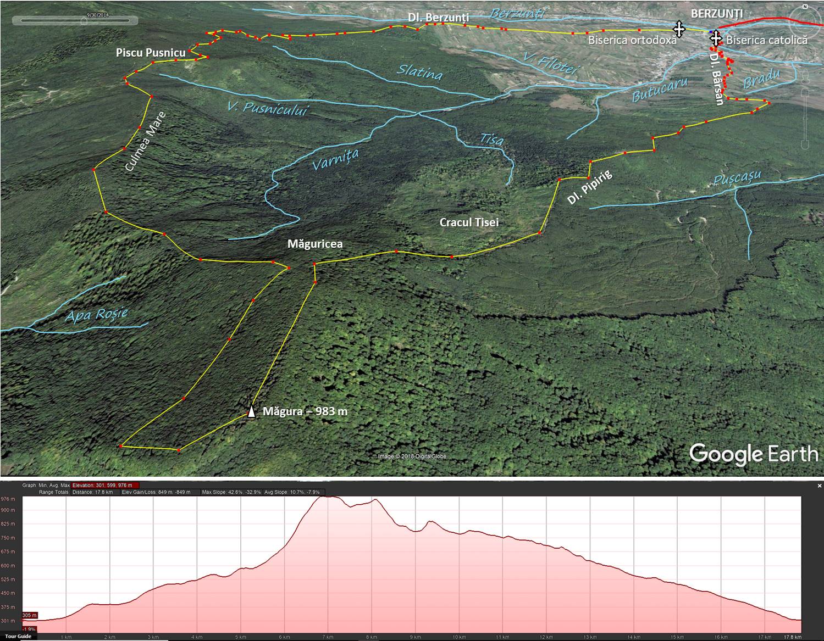The height and width of the screenshot is (641, 824).
Task: Click the Biserica ortodoxă church placemark icon
Action: pos(679,29)
